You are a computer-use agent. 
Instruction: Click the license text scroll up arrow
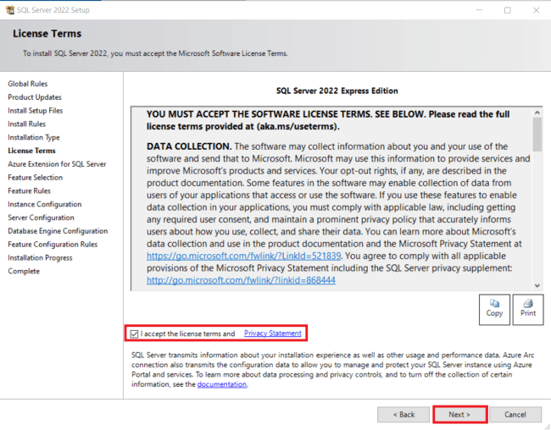pos(537,113)
